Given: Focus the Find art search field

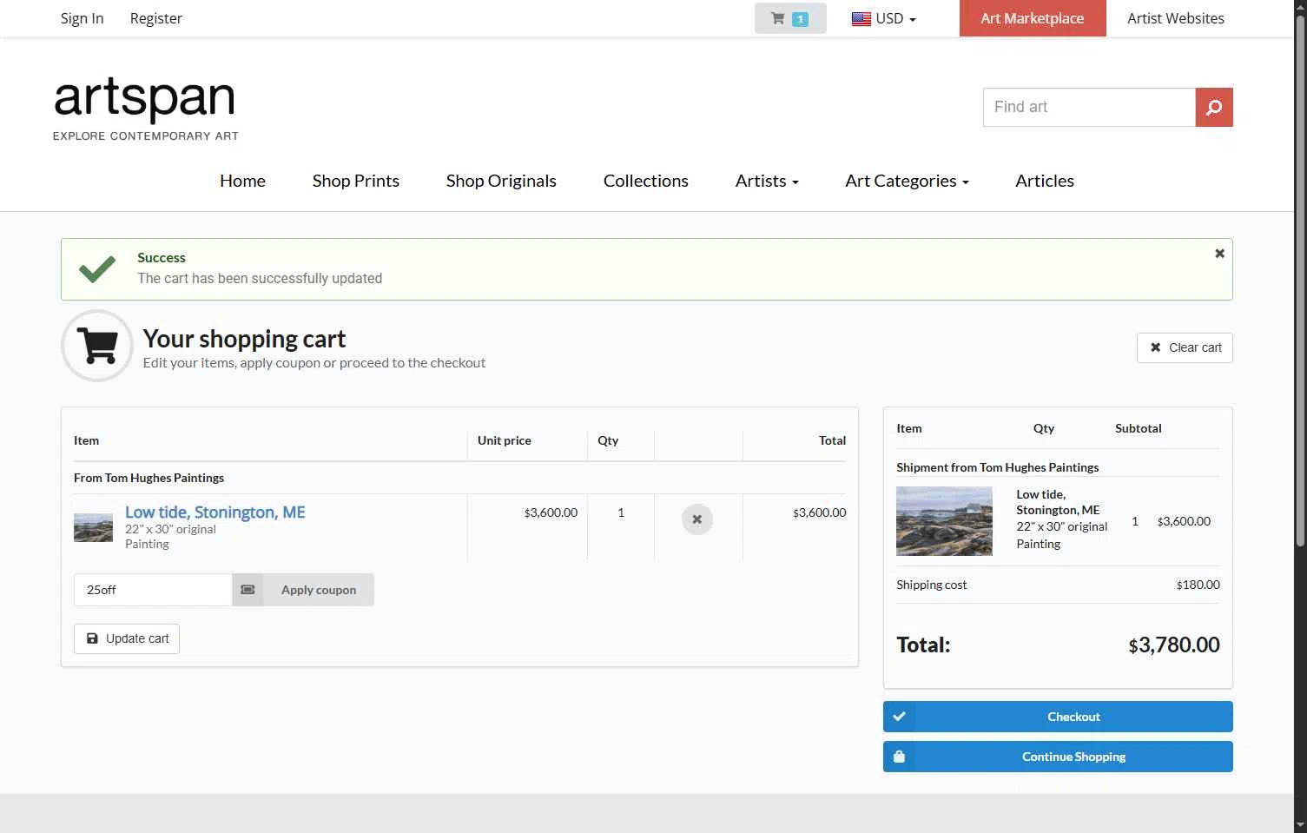Looking at the screenshot, I should (x=1089, y=107).
